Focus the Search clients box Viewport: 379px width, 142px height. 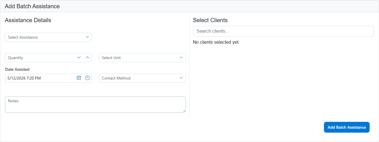tap(283, 31)
